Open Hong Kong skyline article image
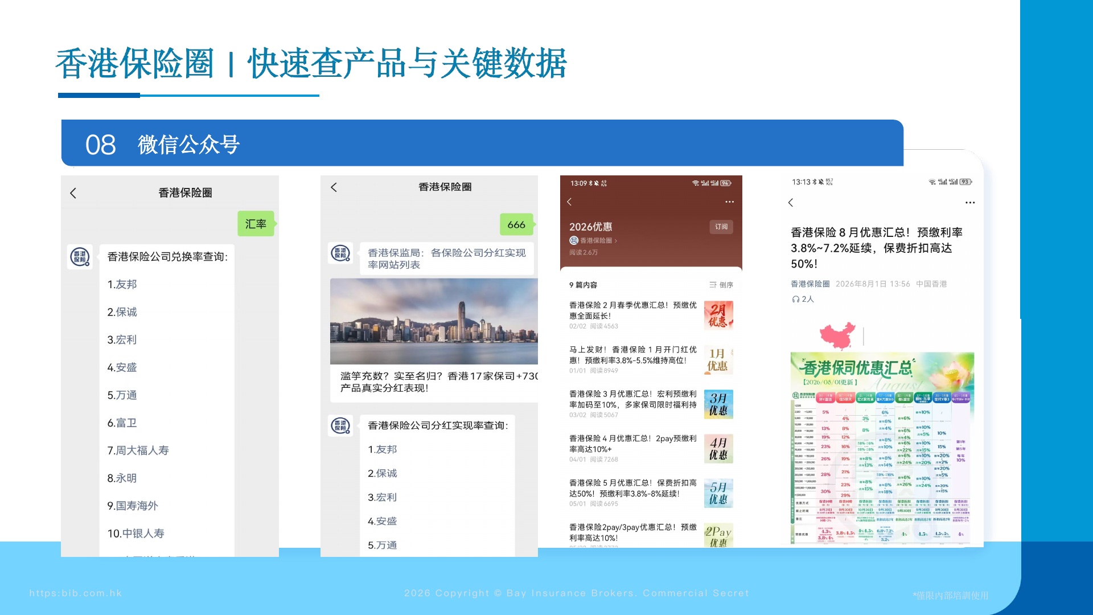This screenshot has width=1093, height=615. (434, 321)
